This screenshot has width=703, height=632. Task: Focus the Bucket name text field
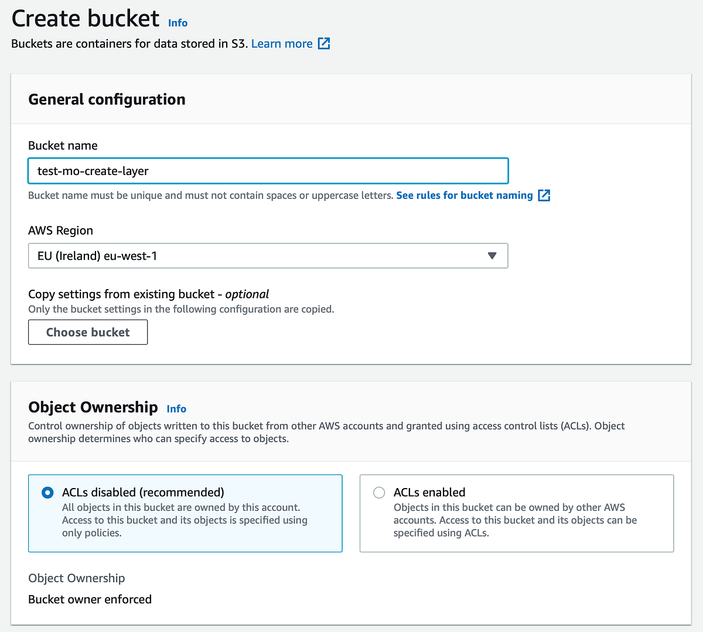[x=268, y=171]
